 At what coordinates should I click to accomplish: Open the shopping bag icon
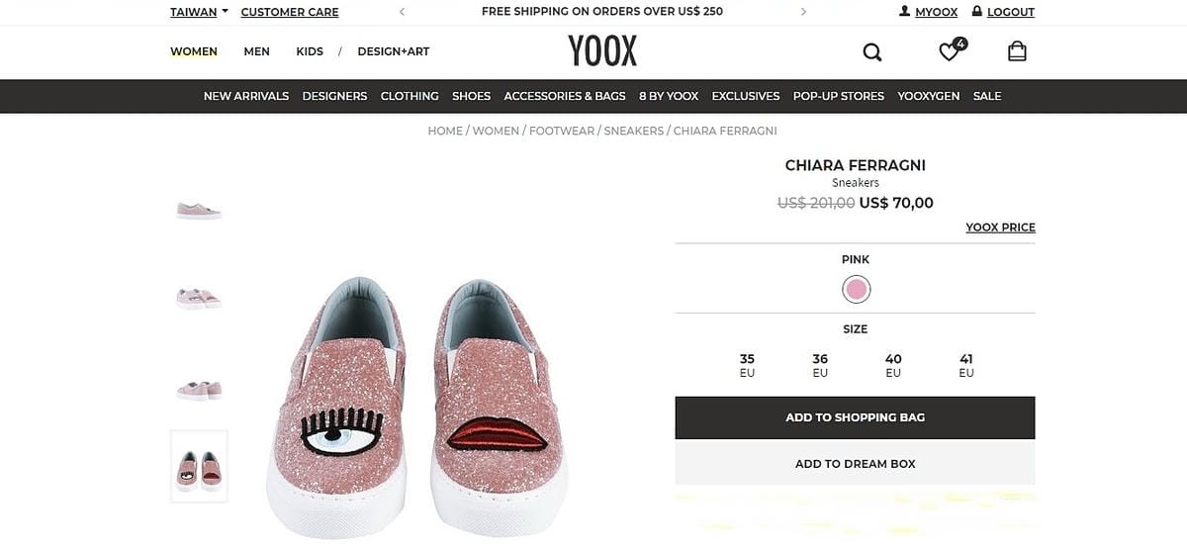(1017, 51)
